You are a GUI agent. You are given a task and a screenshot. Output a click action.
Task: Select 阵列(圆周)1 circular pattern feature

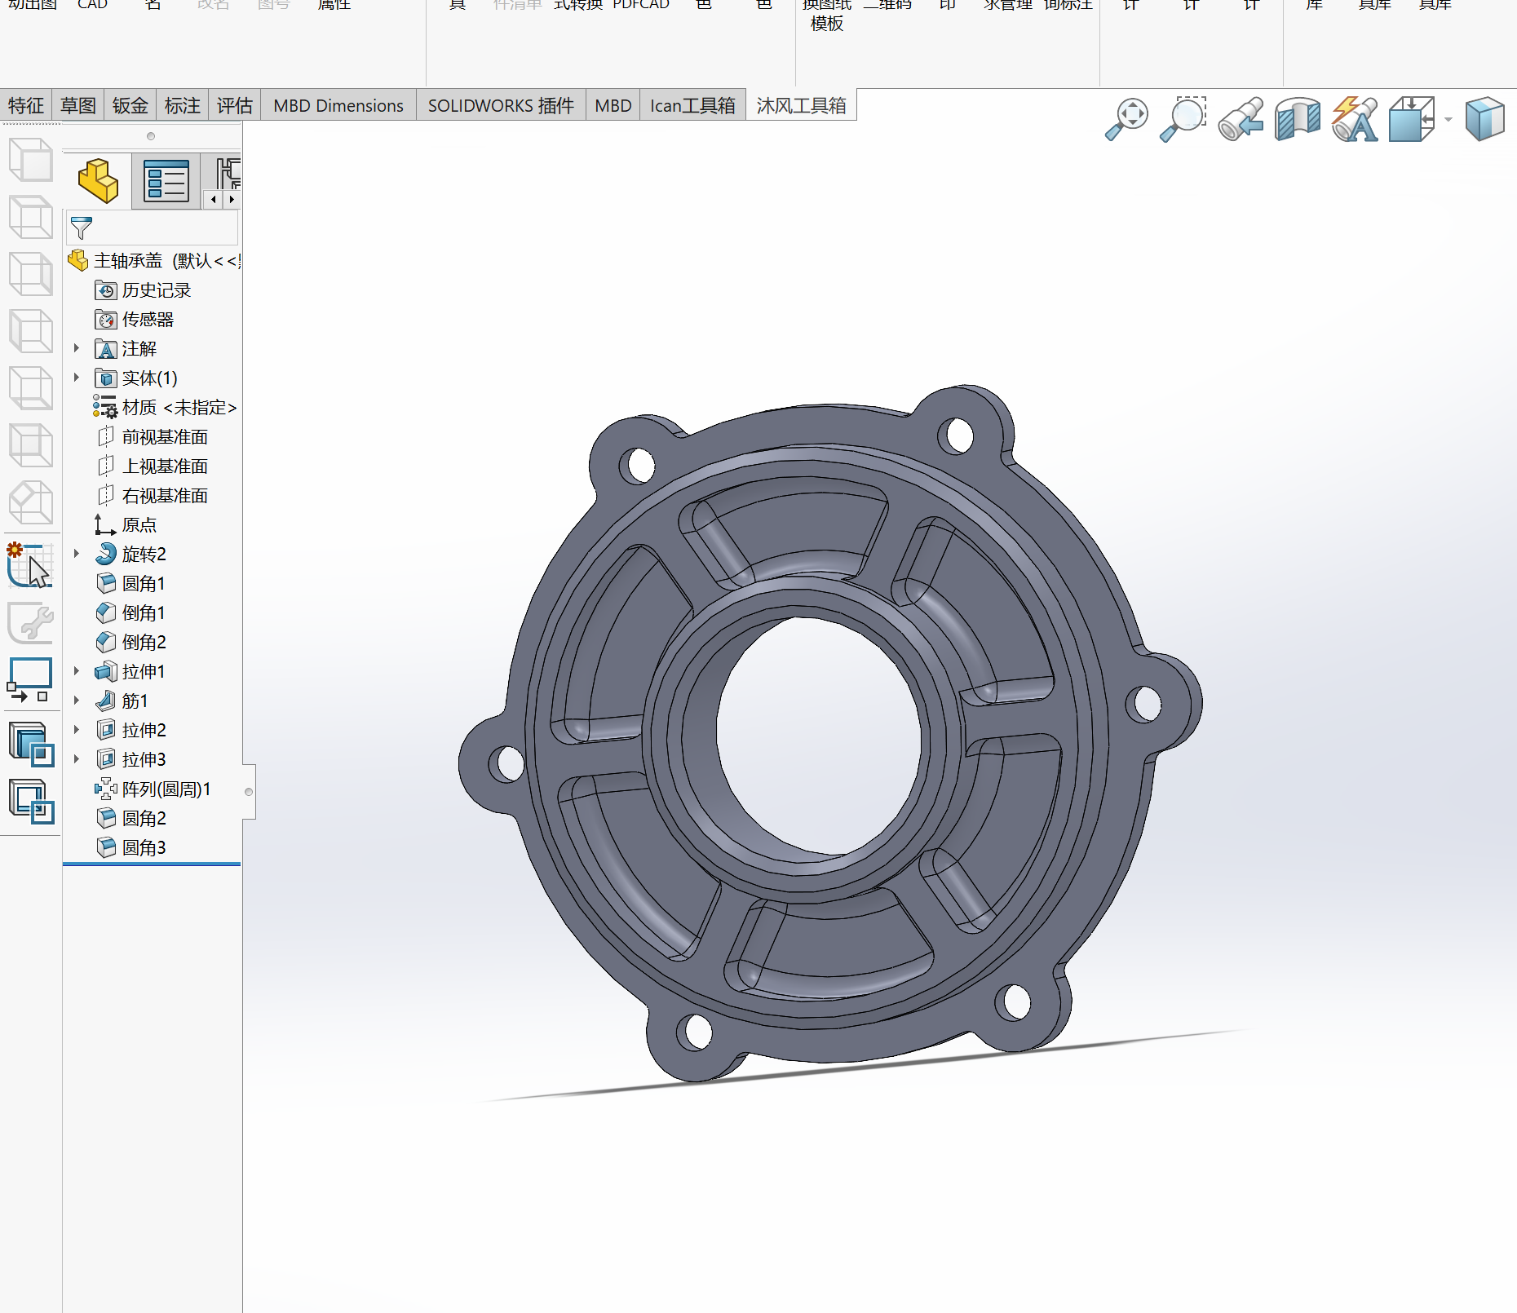click(x=153, y=789)
